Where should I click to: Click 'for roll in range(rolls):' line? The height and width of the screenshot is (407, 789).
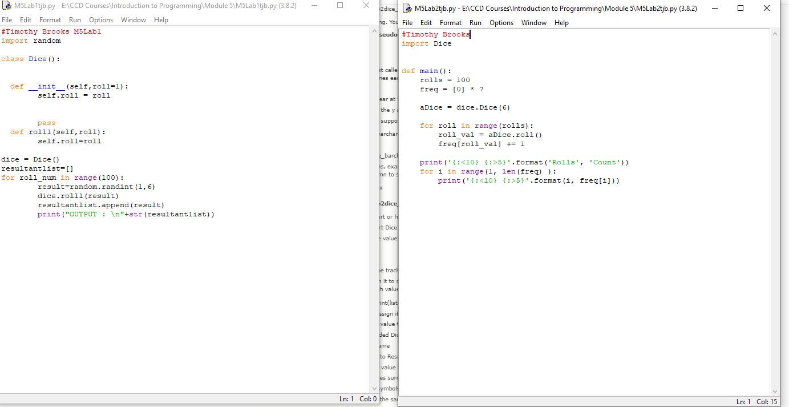click(477, 126)
